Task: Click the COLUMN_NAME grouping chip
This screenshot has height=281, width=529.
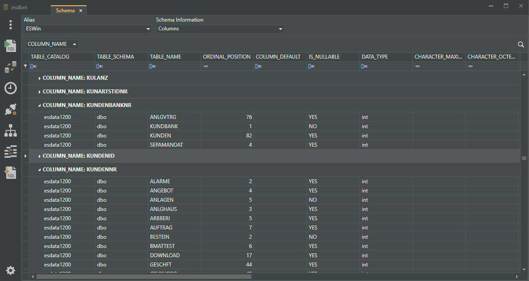Action: tap(53, 44)
